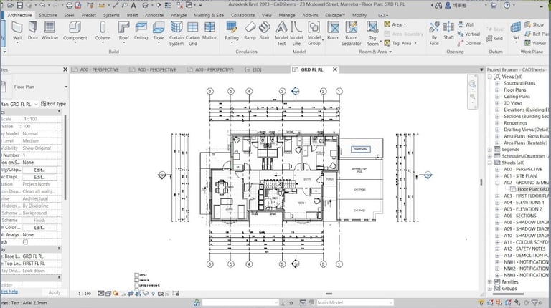Select the Room tool

pos(333,30)
